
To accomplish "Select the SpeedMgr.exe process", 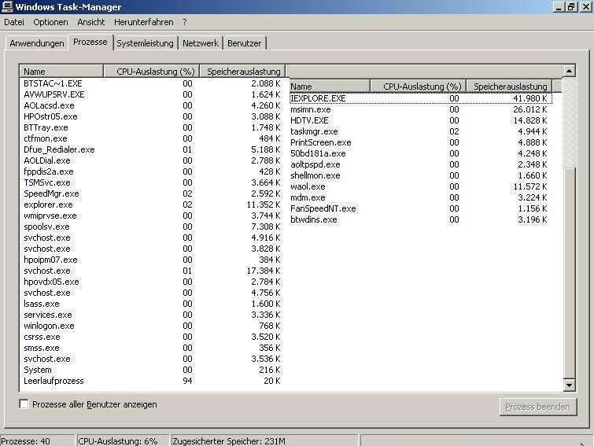I will point(152,193).
